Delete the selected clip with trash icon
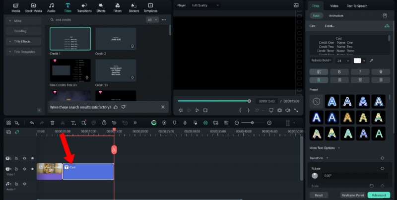 [x=52, y=123]
